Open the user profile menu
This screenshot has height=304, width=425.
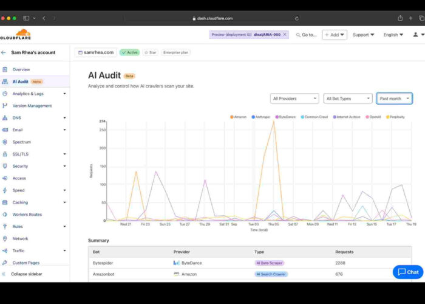418,35
